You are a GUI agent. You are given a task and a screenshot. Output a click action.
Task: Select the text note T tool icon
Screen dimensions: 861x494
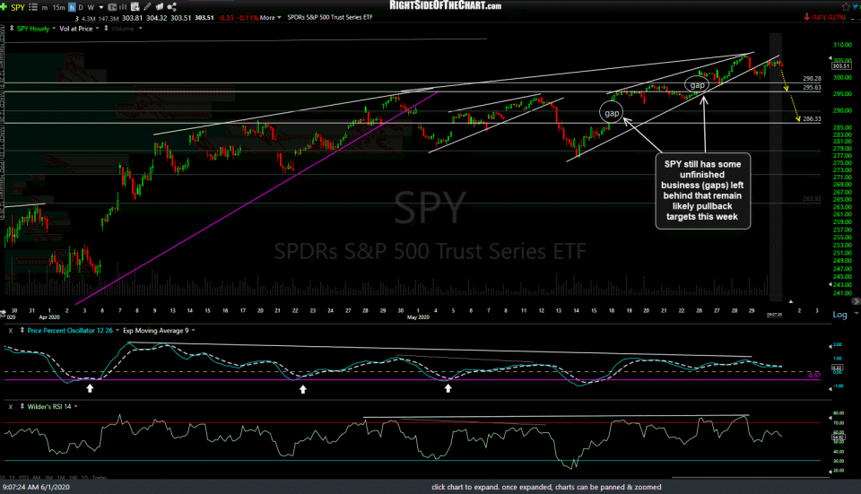pos(112,7)
